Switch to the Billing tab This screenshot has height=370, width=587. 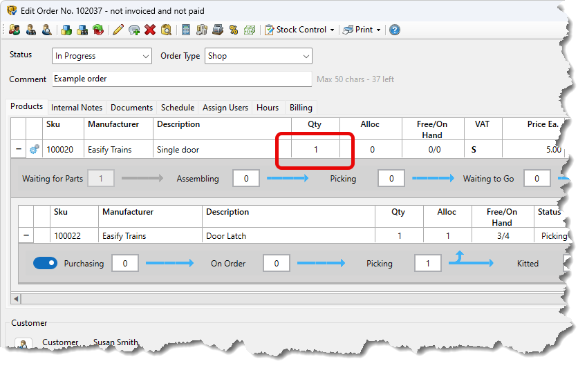301,108
